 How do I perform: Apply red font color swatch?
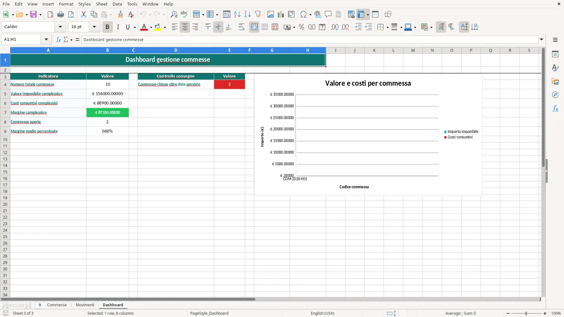(144, 27)
